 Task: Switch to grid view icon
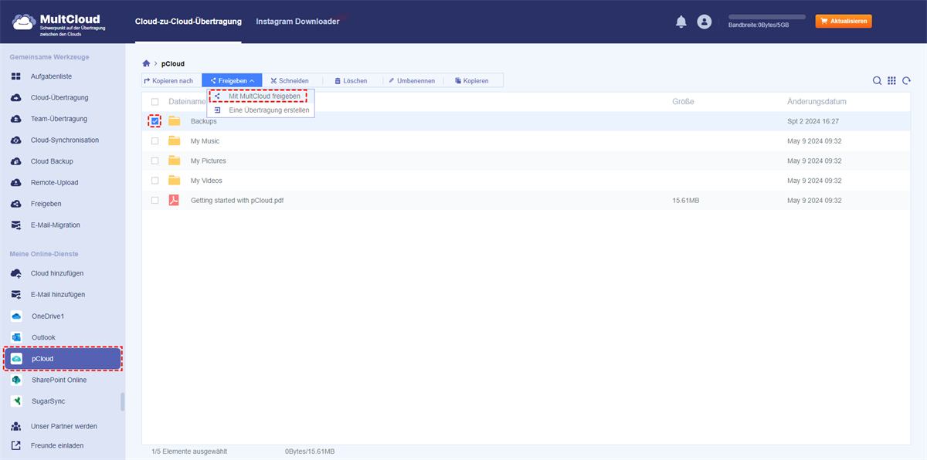pyautogui.click(x=891, y=80)
